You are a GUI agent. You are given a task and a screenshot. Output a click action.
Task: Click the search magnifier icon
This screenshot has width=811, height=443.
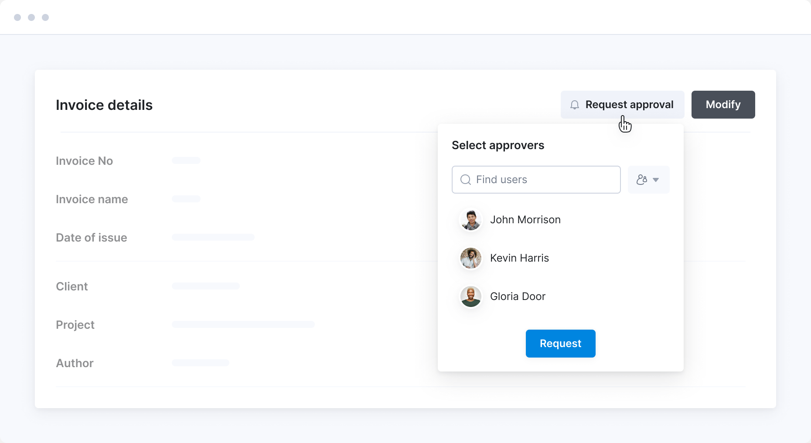click(x=466, y=180)
